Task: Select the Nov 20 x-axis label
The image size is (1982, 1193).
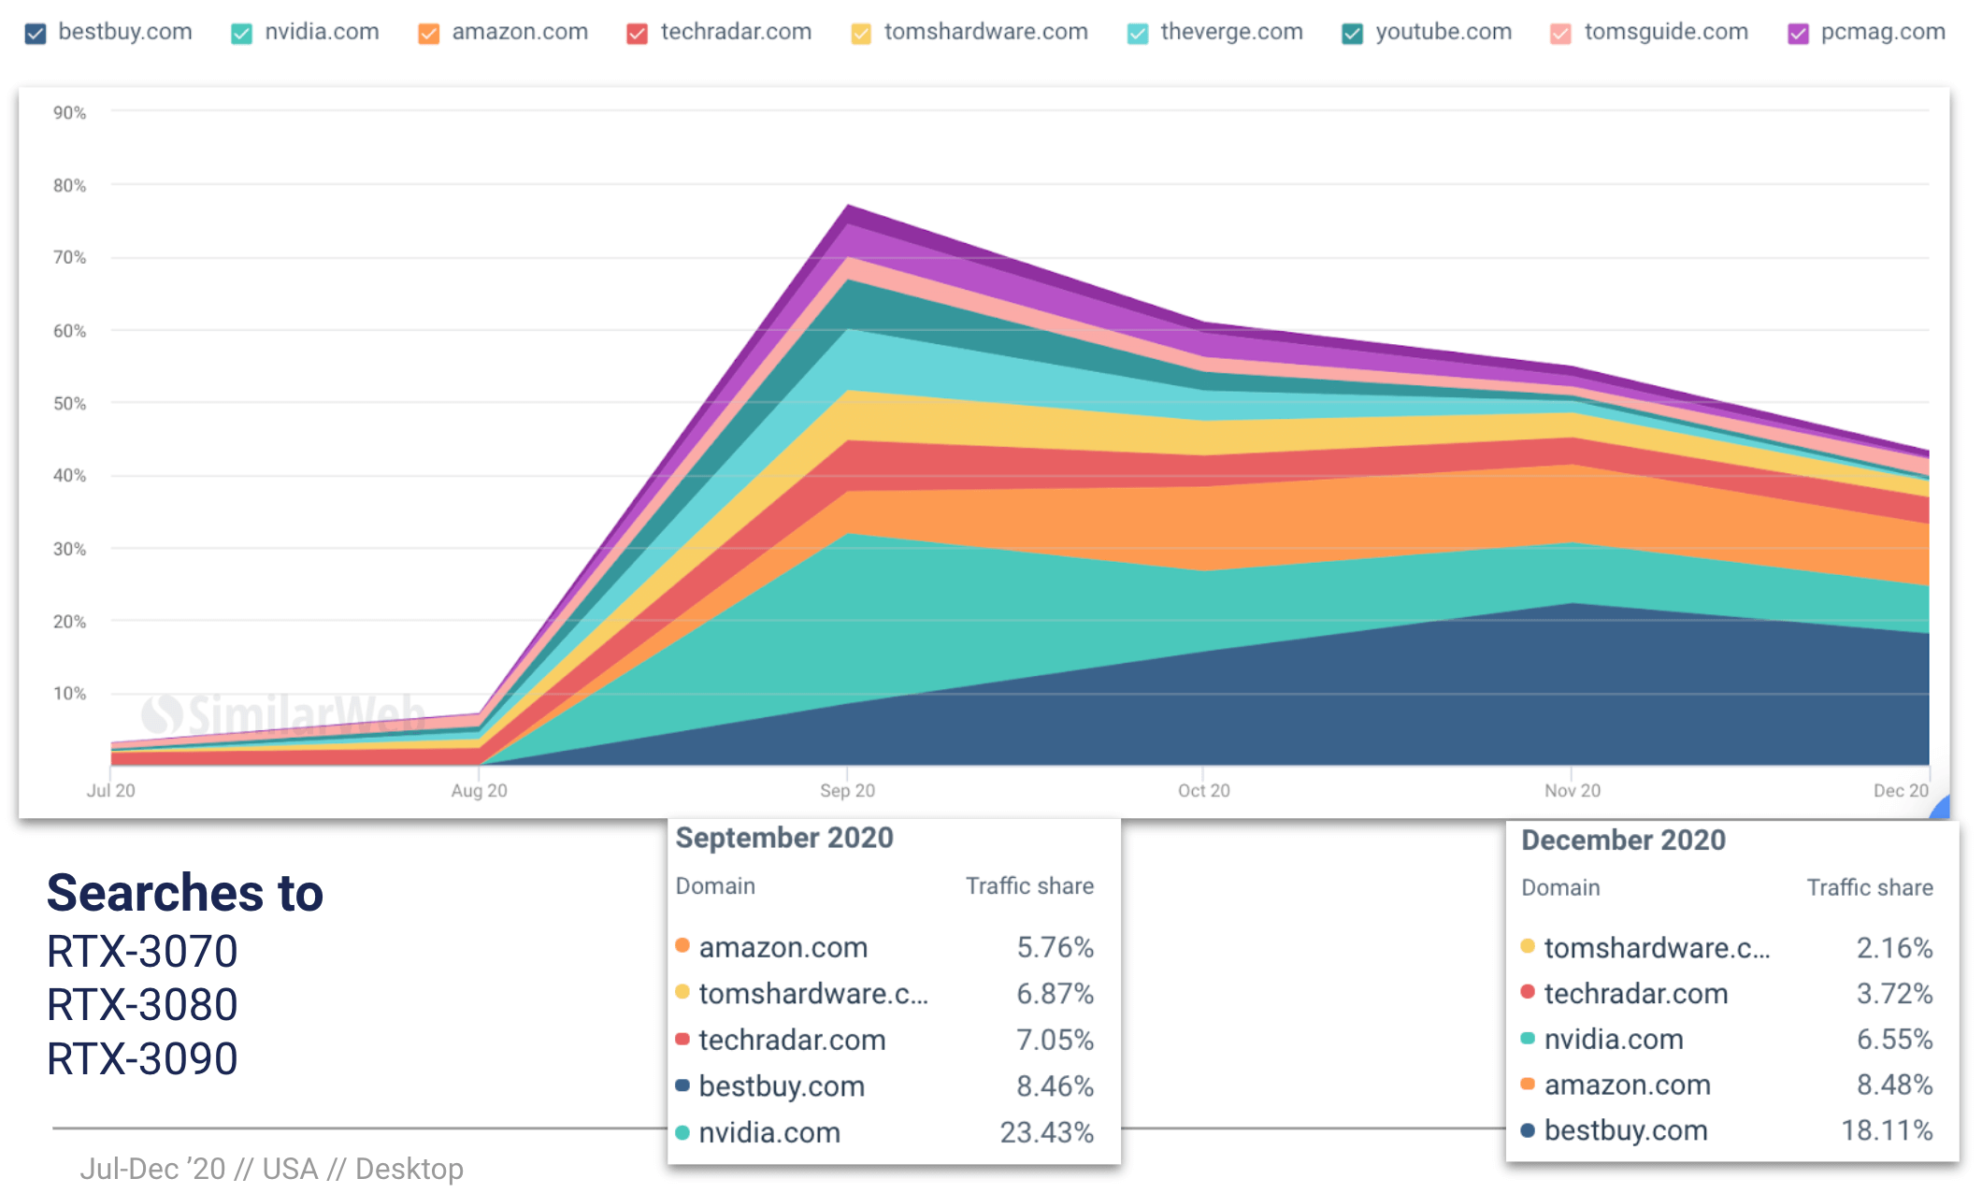Action: click(1573, 791)
